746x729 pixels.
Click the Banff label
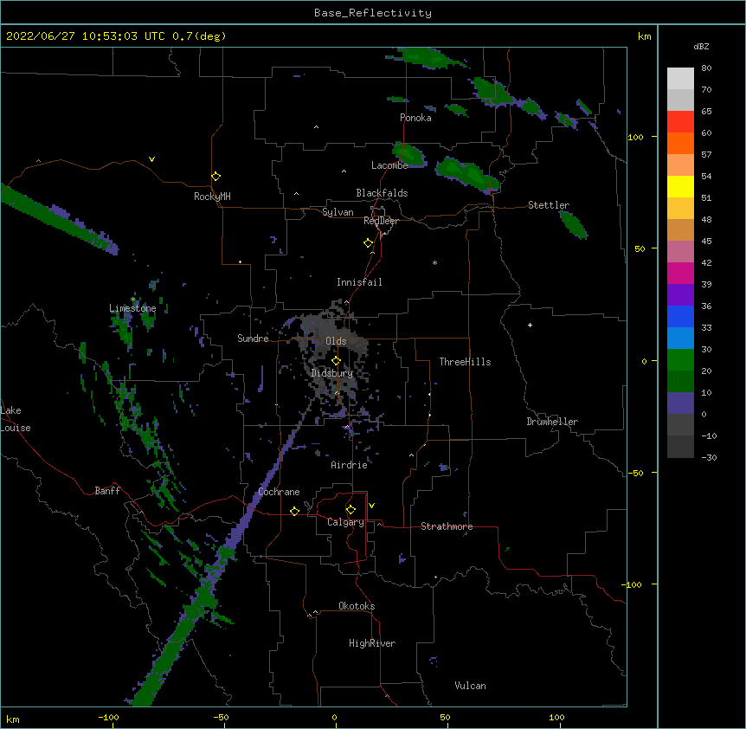point(107,491)
